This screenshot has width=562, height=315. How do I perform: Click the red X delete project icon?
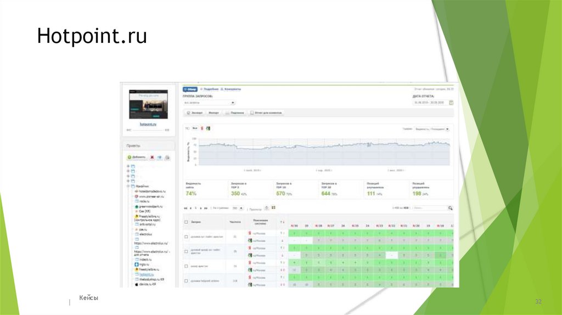[152, 157]
